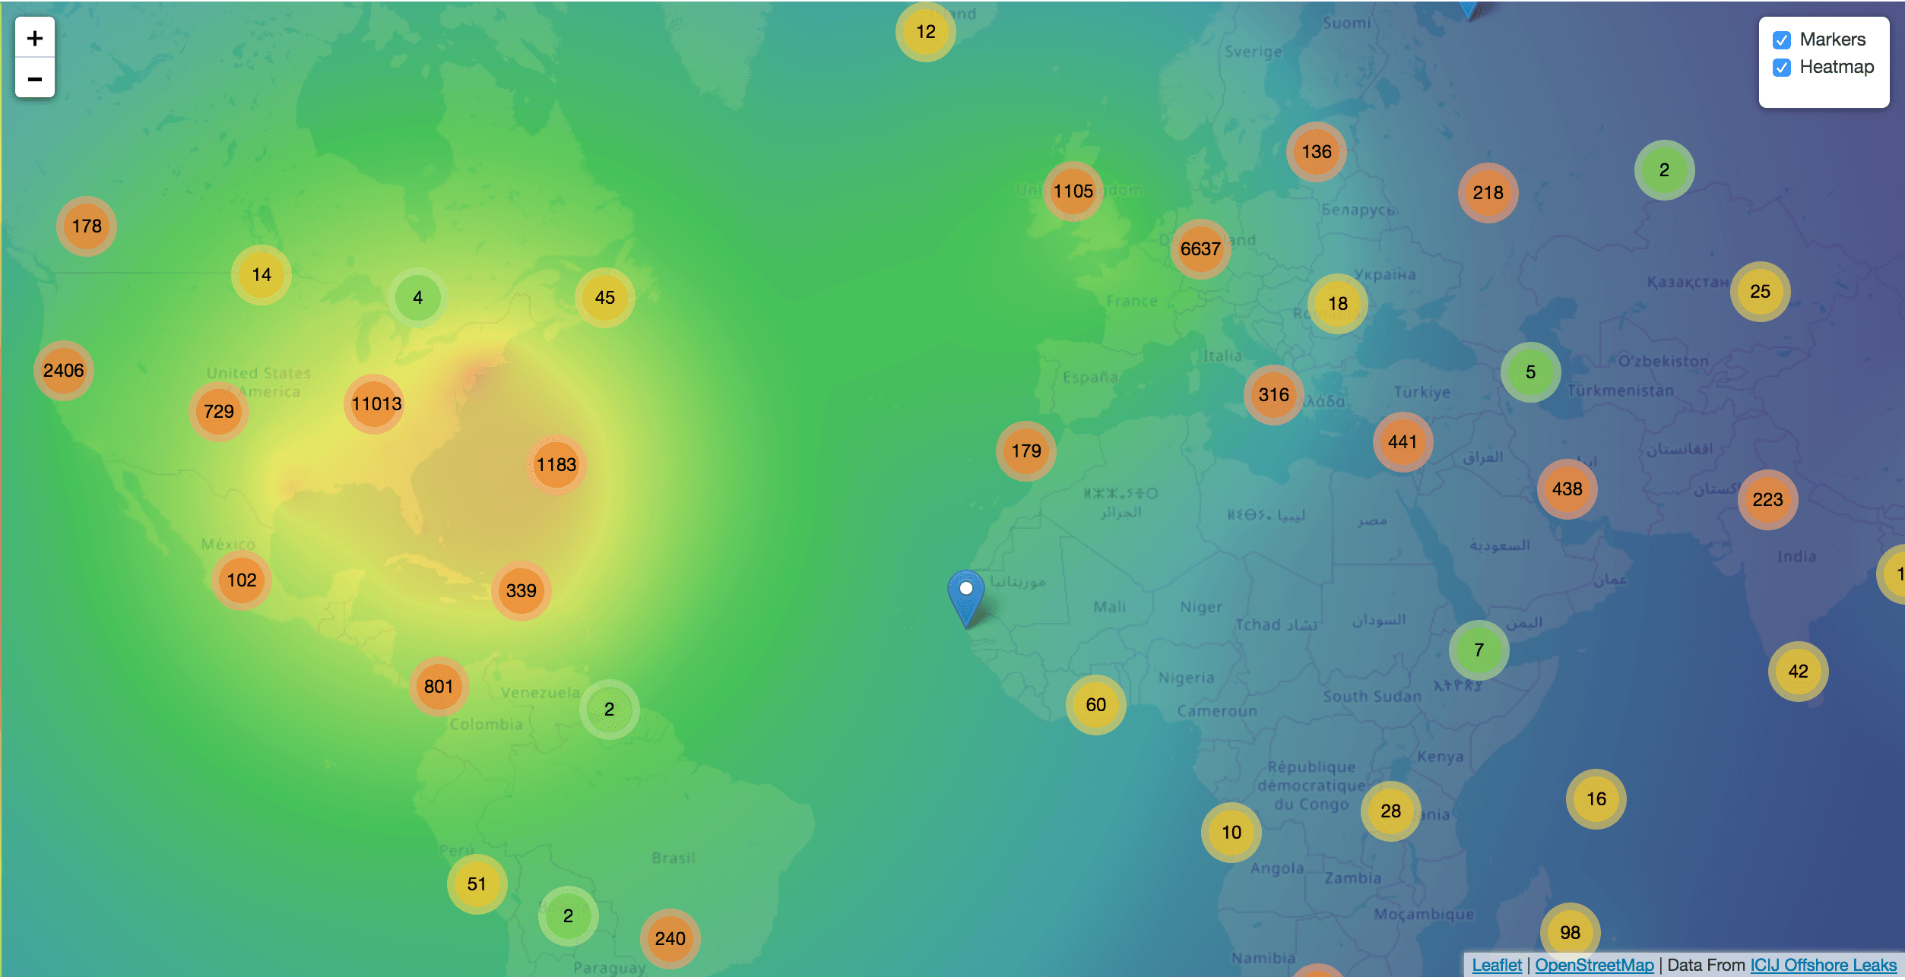Uncheck the Markers layer checkbox
The height and width of the screenshot is (980, 1905).
pyautogui.click(x=1781, y=40)
